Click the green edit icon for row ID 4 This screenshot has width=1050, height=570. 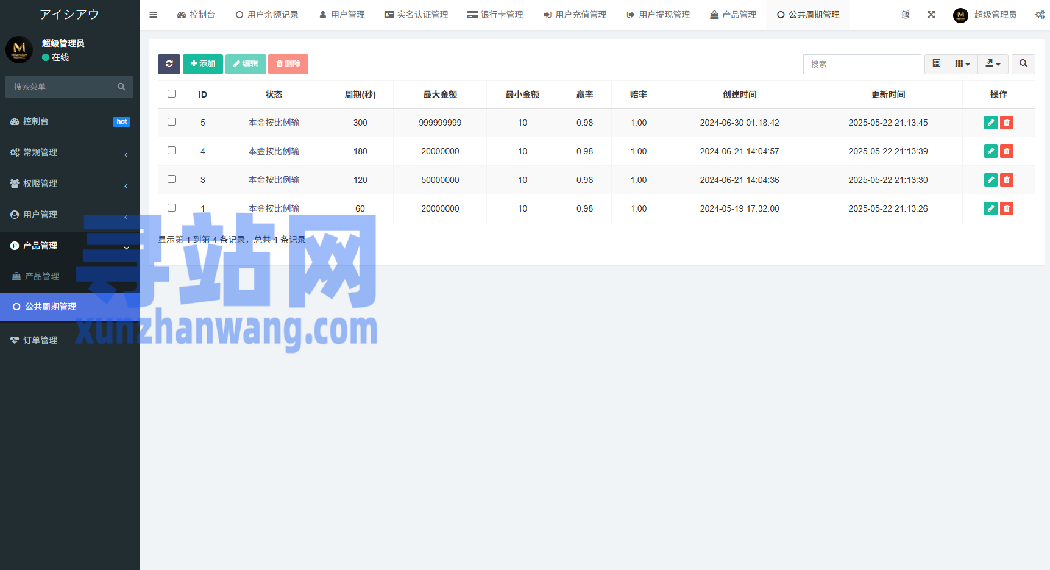pos(991,151)
